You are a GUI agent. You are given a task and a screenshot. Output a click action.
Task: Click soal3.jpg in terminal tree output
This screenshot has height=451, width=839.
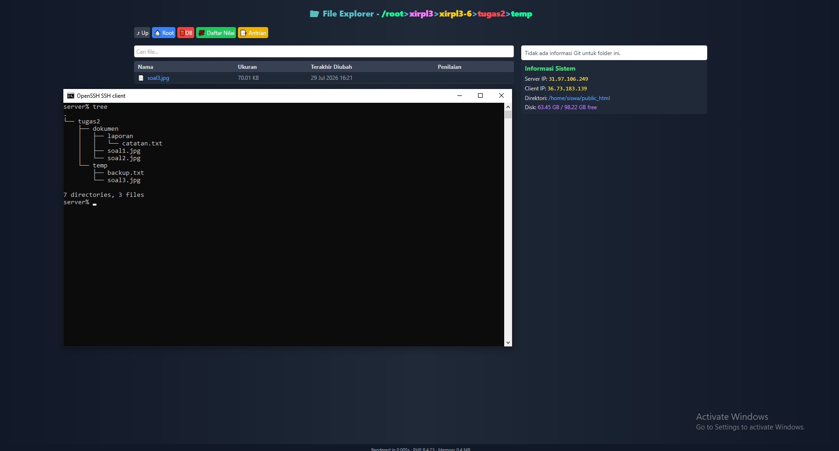124,180
